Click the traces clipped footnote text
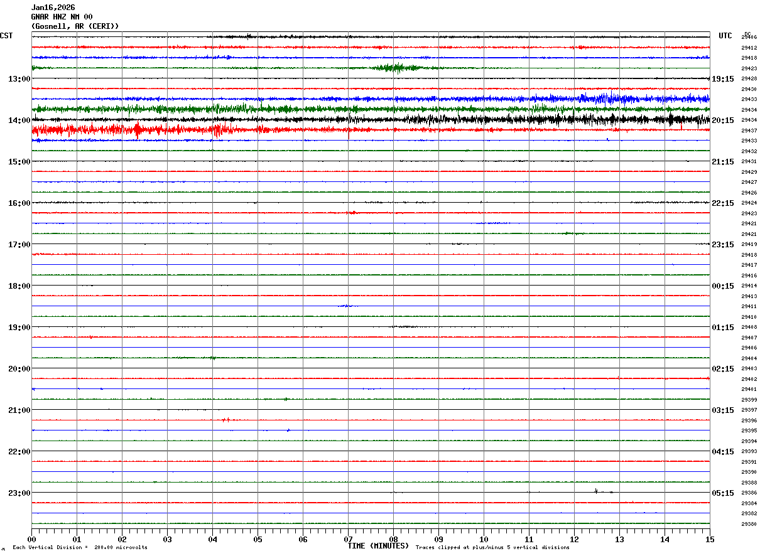This screenshot has width=760, height=556. coord(492,548)
